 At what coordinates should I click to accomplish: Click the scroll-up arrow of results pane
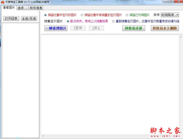point(181,37)
